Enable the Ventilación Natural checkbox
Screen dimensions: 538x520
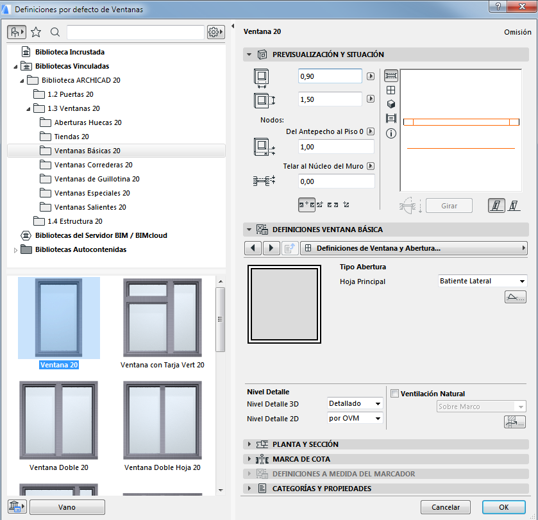point(395,394)
